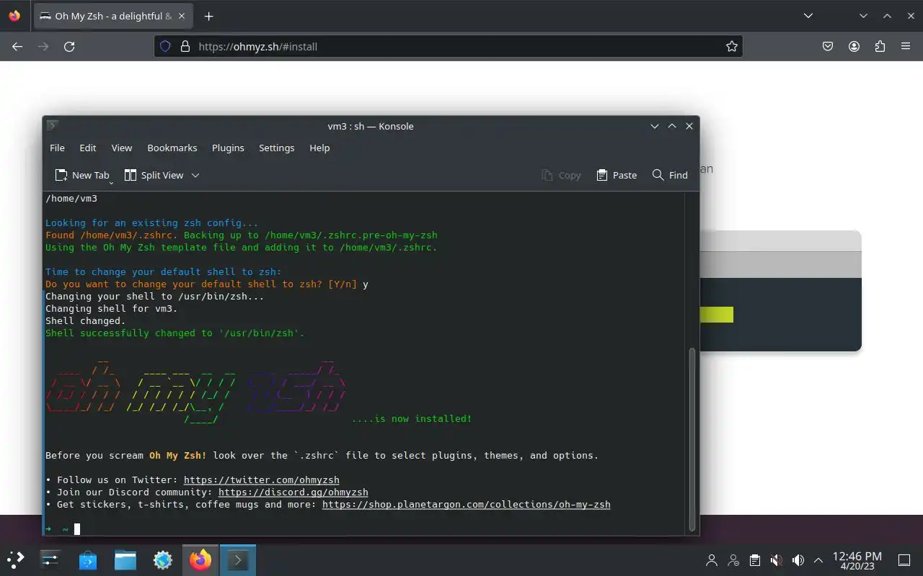
Task: Switch to Firefox in taskbar
Action: tap(200, 559)
